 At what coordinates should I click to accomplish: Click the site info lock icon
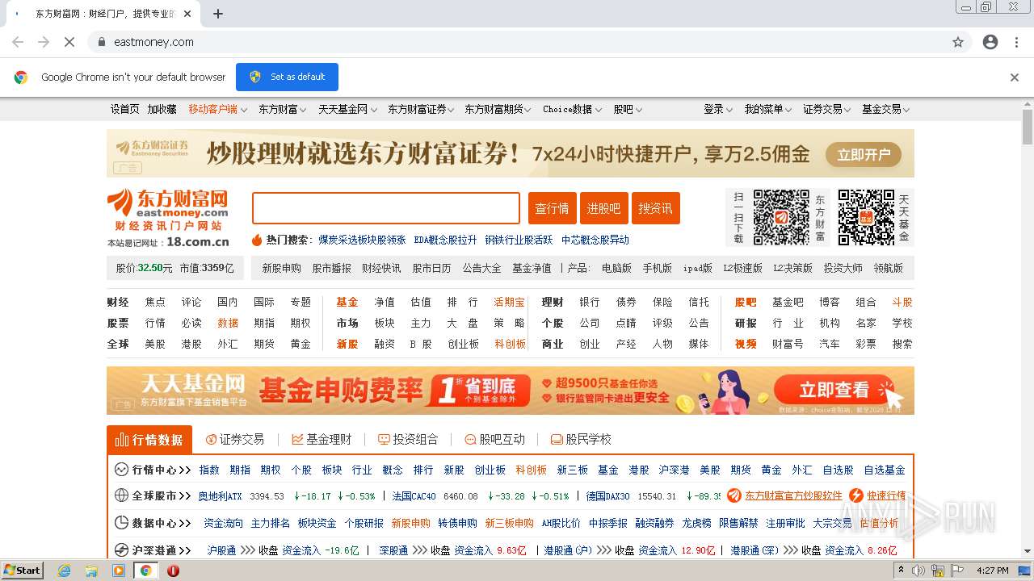coord(101,42)
